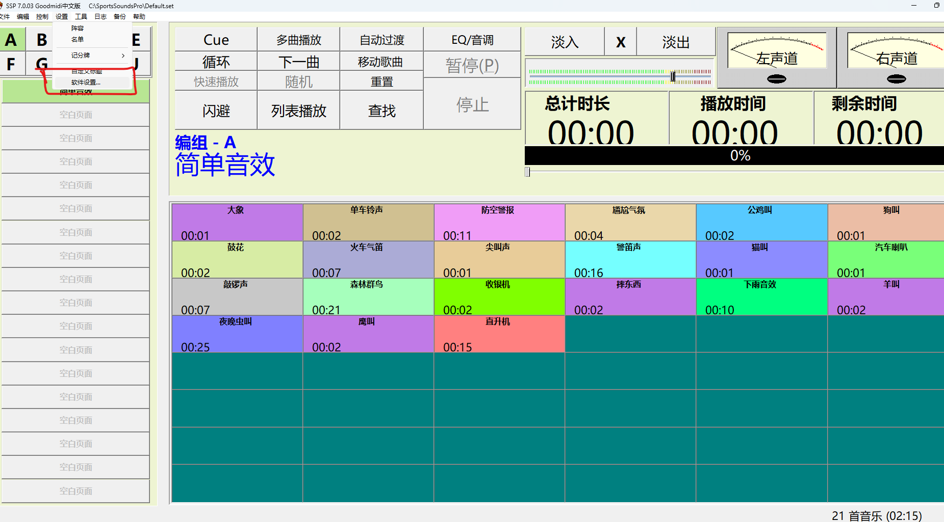Image resolution: width=944 pixels, height=522 pixels.
Task: Click the volume slider handle
Action: [673, 76]
